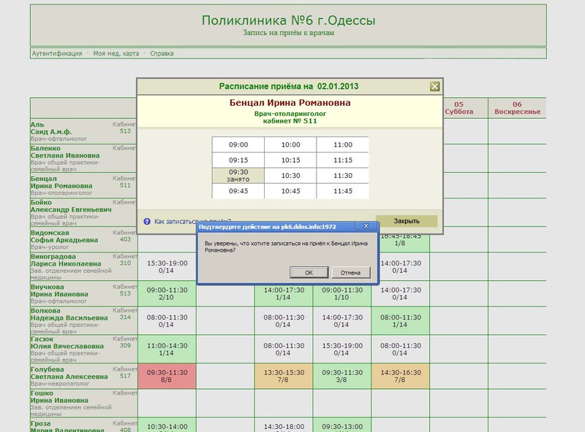Open doctor Волкова Надежда Васильевна entry

click(69, 315)
